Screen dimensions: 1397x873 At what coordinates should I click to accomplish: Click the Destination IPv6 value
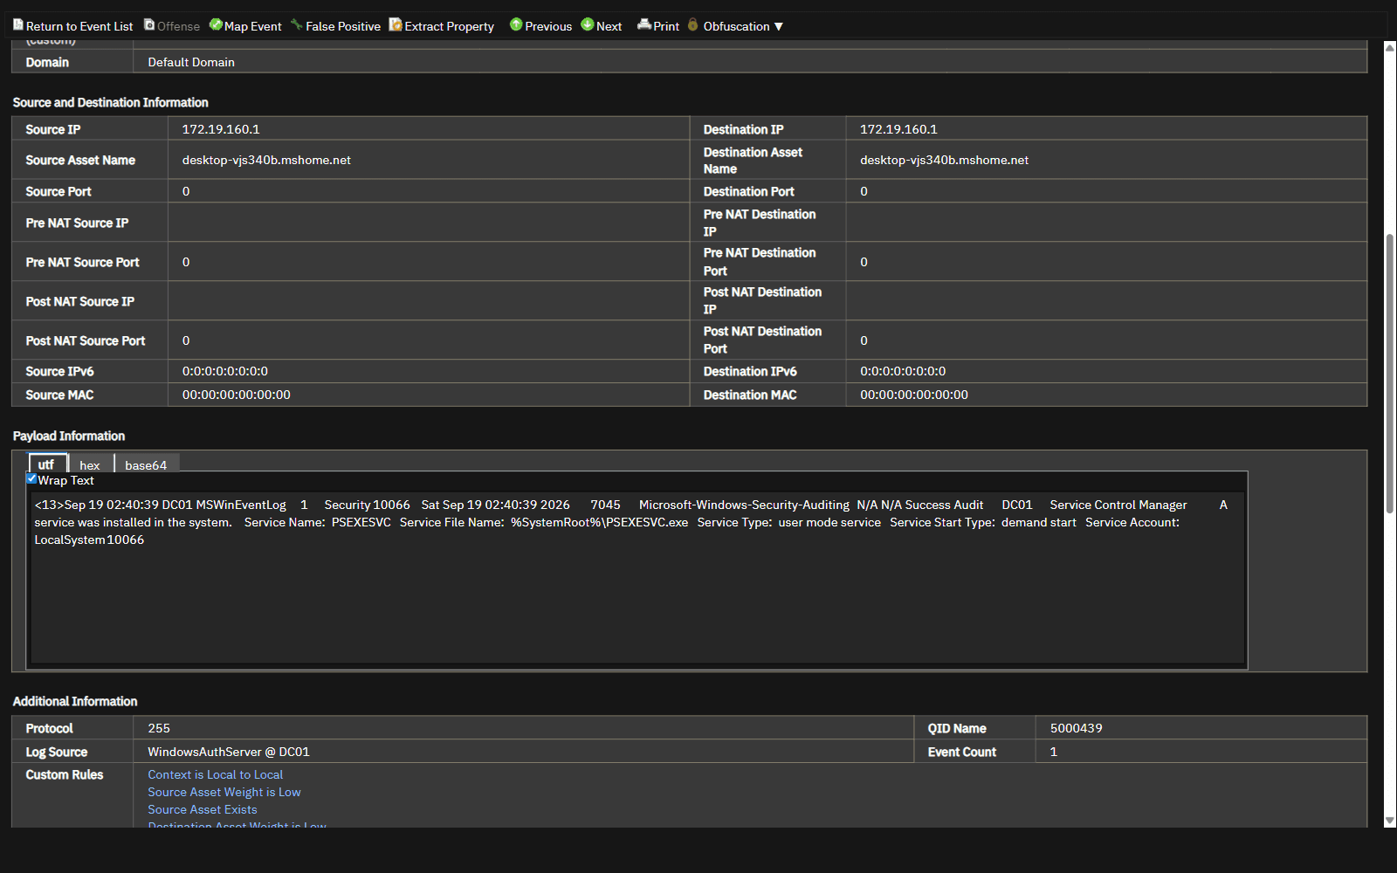[903, 371]
